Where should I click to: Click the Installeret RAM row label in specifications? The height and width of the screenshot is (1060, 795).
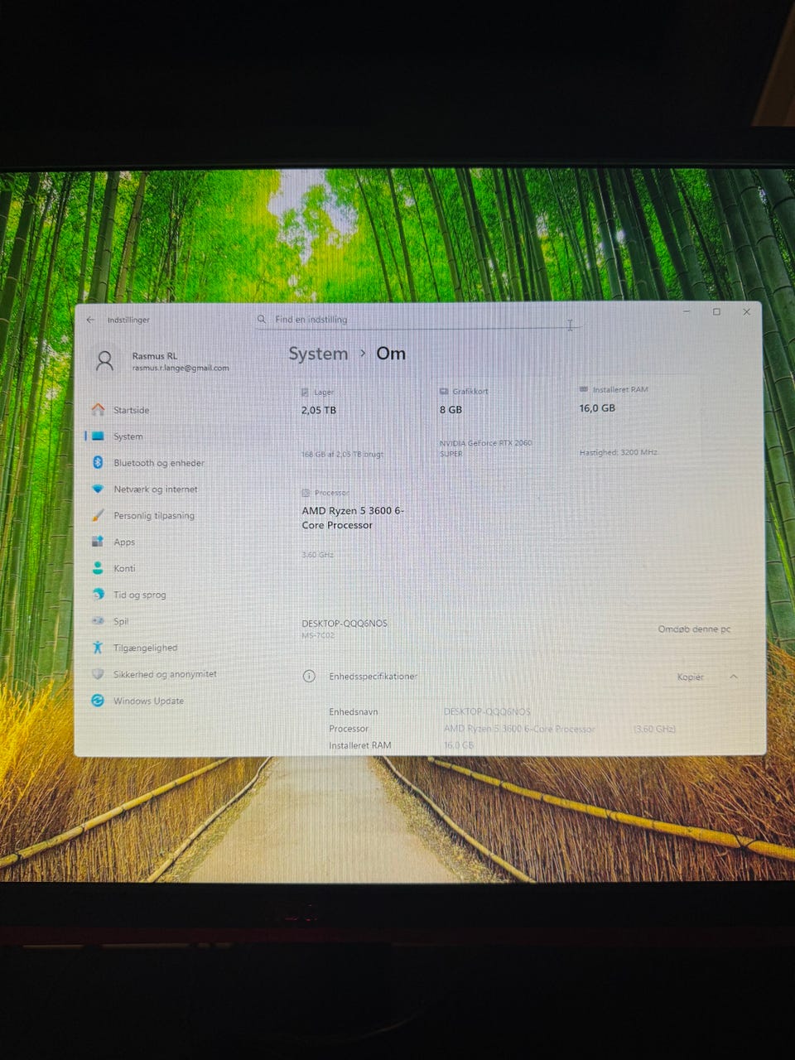tap(360, 745)
